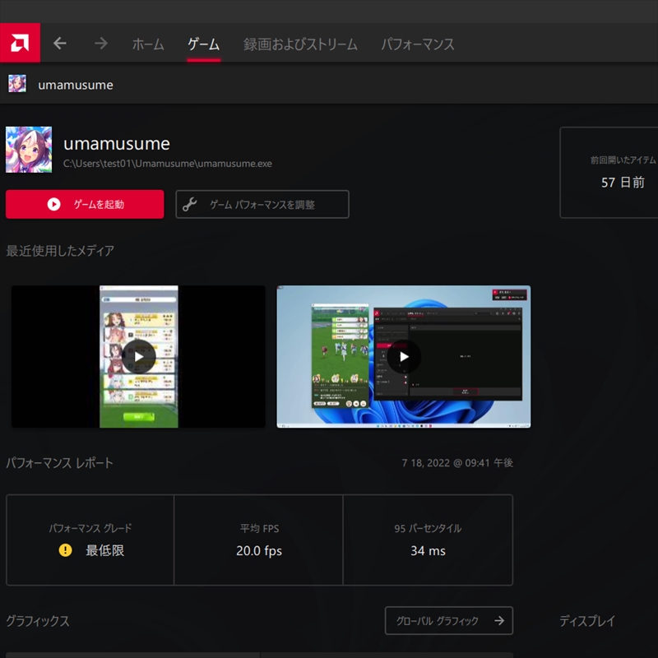Click the umamusume.exe file path
The height and width of the screenshot is (658, 658).
(168, 164)
